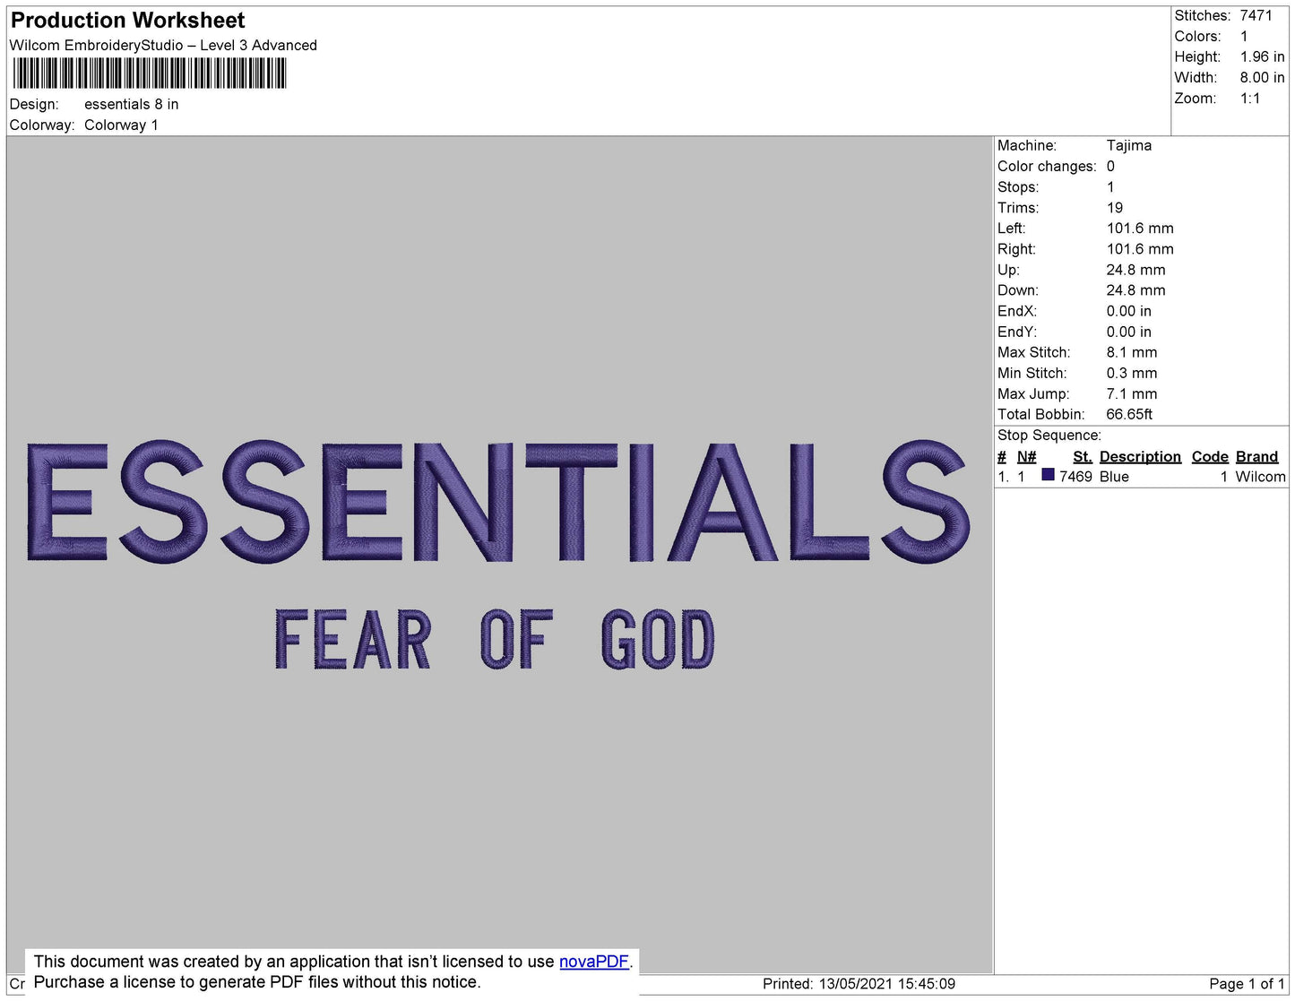Click the "Description" column header

[x=1140, y=456]
